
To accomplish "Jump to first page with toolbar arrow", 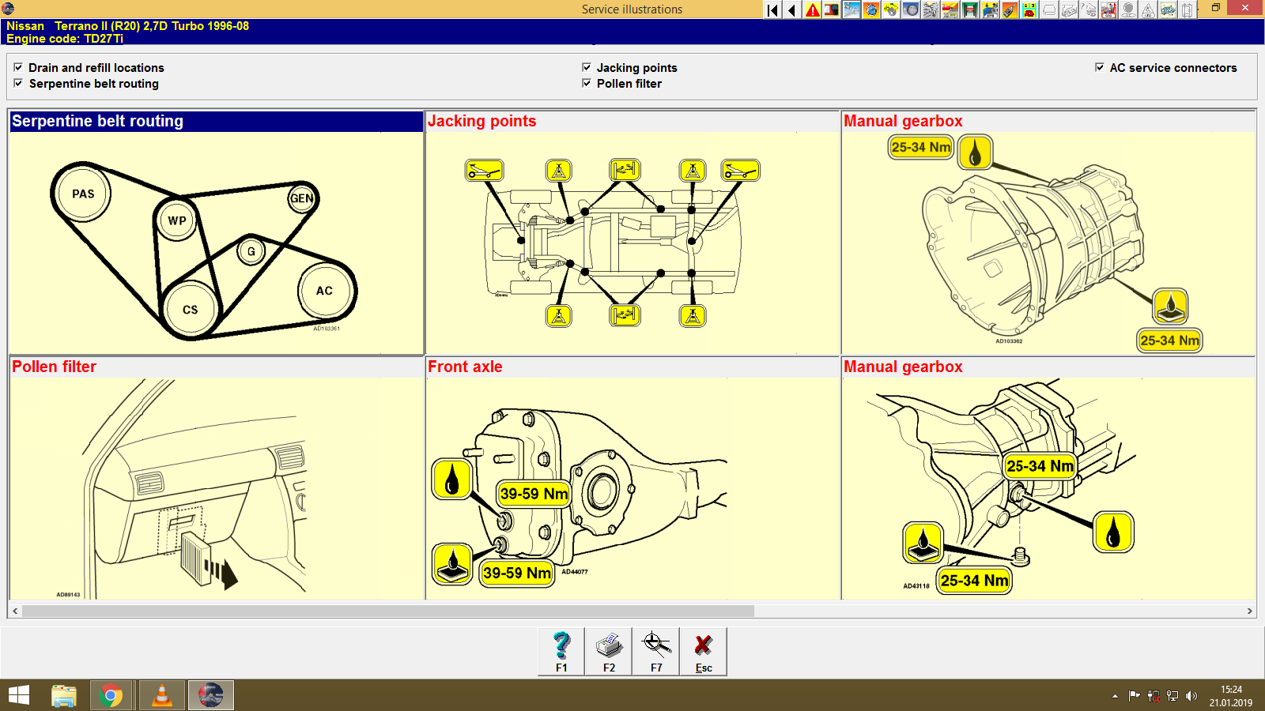I will pyautogui.click(x=772, y=9).
